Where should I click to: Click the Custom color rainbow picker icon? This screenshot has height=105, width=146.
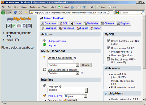[x=65, y=100]
